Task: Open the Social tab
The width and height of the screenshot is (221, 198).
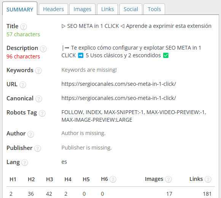Action: point(130,9)
